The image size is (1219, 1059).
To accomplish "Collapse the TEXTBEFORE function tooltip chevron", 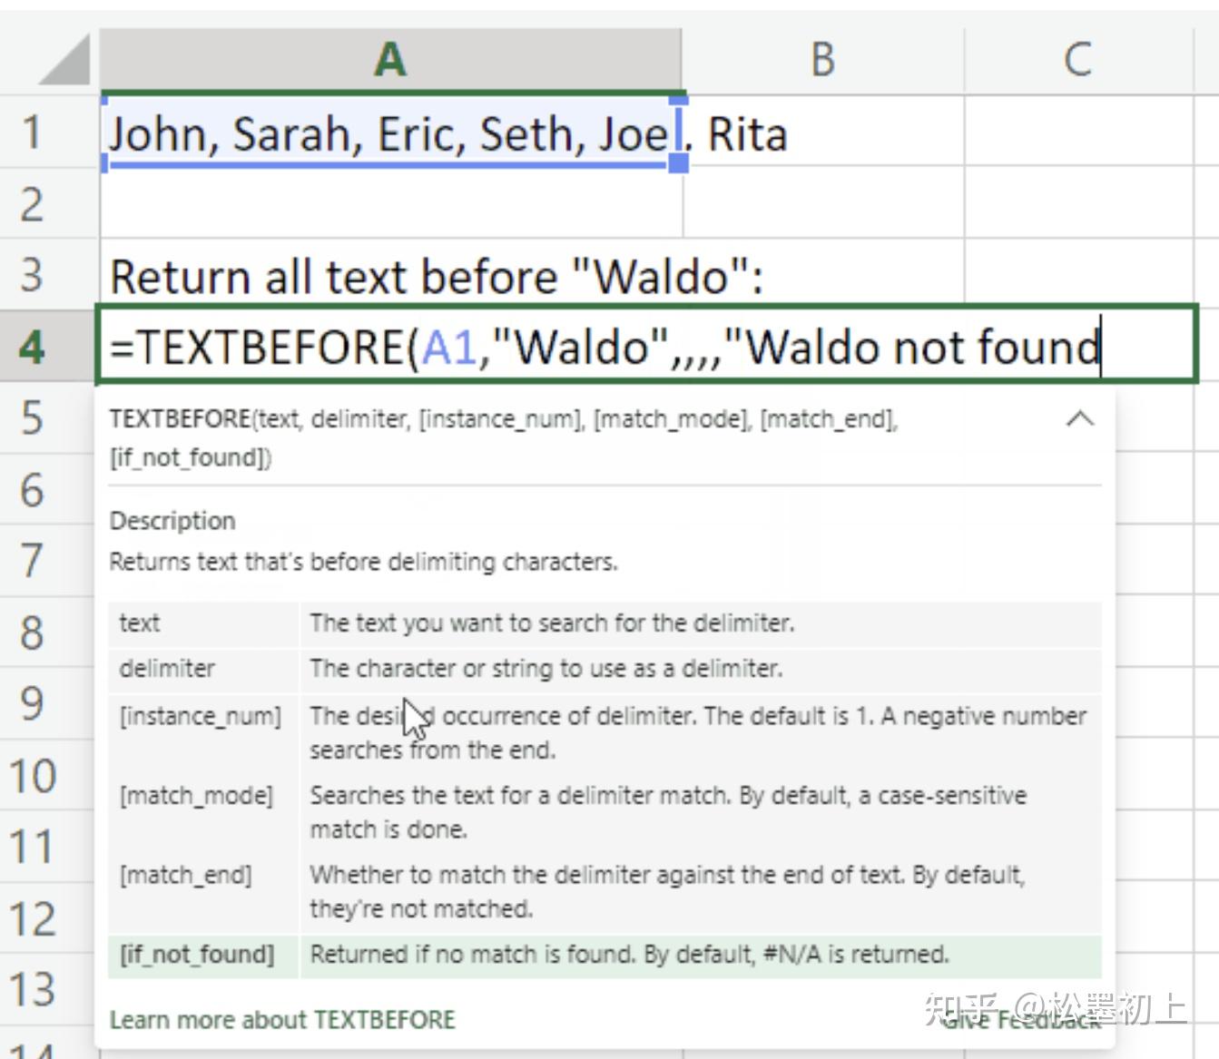I will (x=1079, y=419).
